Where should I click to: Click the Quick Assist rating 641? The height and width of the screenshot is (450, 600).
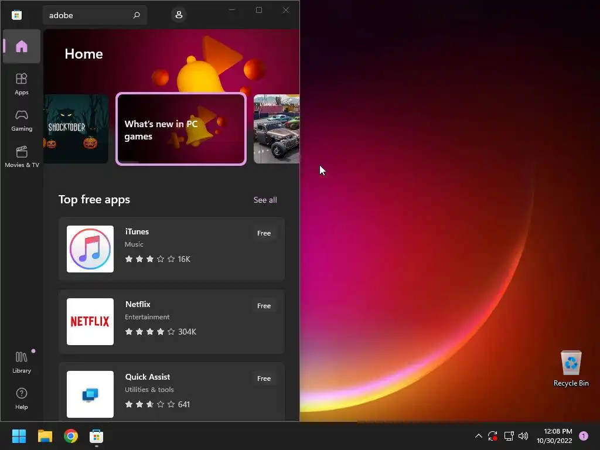[x=157, y=404]
